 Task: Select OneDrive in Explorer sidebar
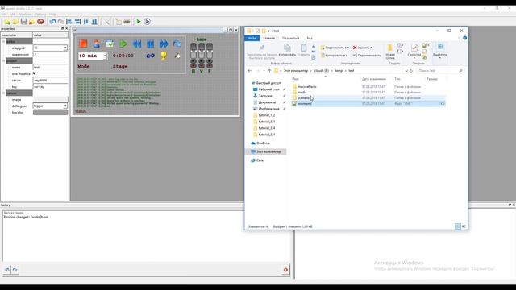[263, 143]
